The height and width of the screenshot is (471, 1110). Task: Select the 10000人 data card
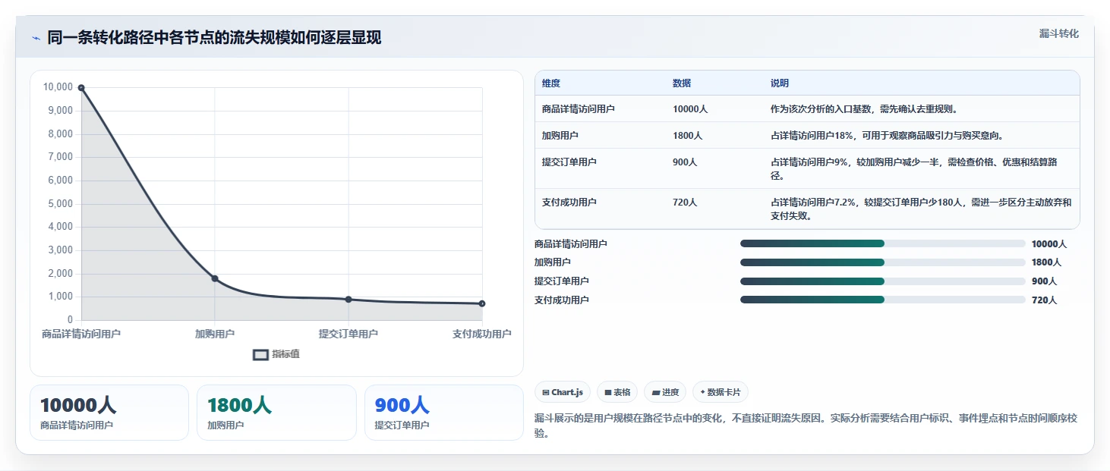click(109, 413)
